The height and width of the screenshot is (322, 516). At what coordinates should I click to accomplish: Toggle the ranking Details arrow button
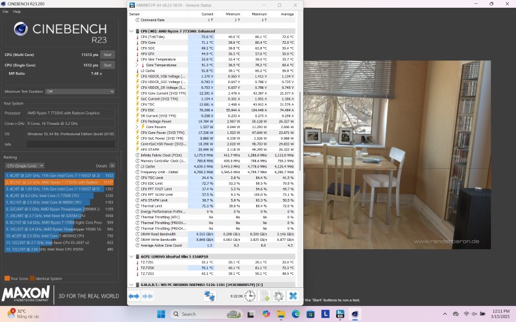coord(112,166)
